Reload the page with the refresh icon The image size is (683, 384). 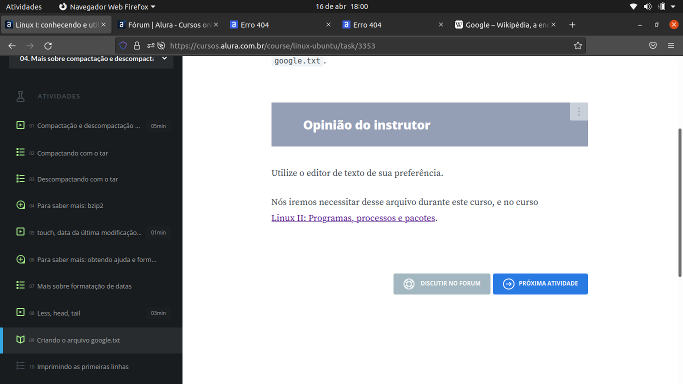48,45
